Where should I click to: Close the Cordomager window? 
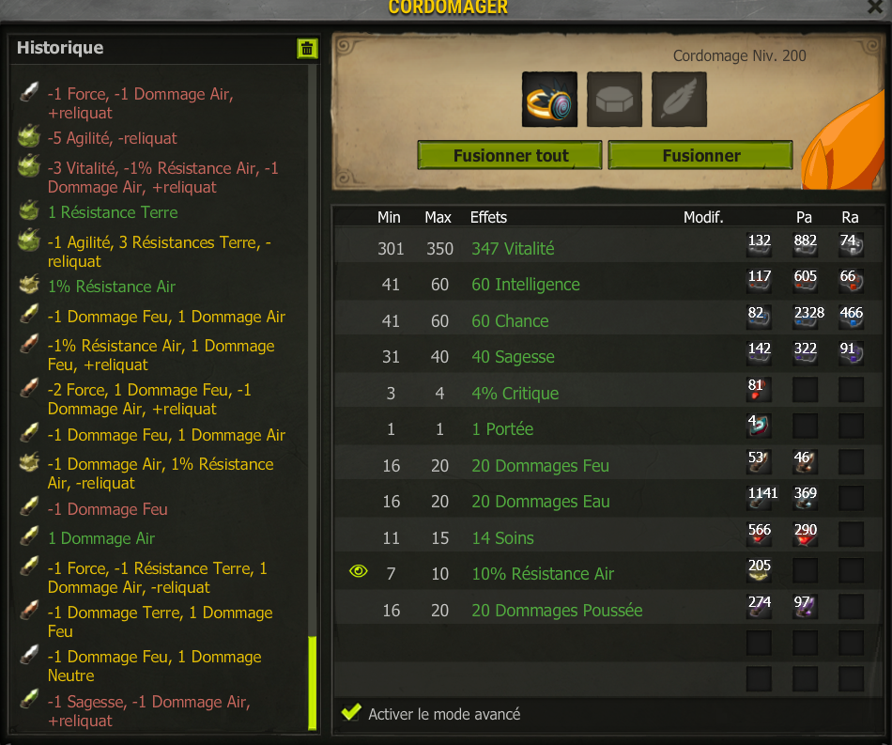coord(875,7)
